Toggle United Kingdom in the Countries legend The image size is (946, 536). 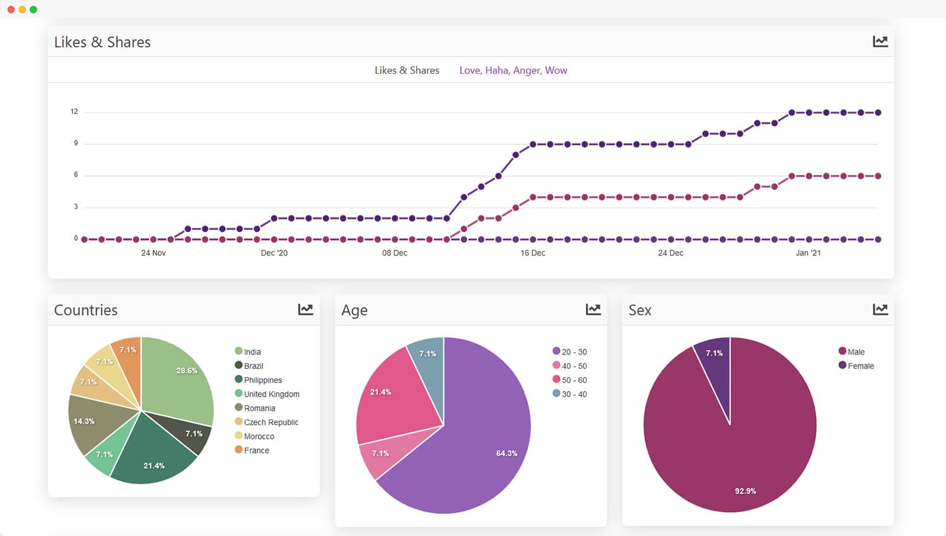(267, 394)
